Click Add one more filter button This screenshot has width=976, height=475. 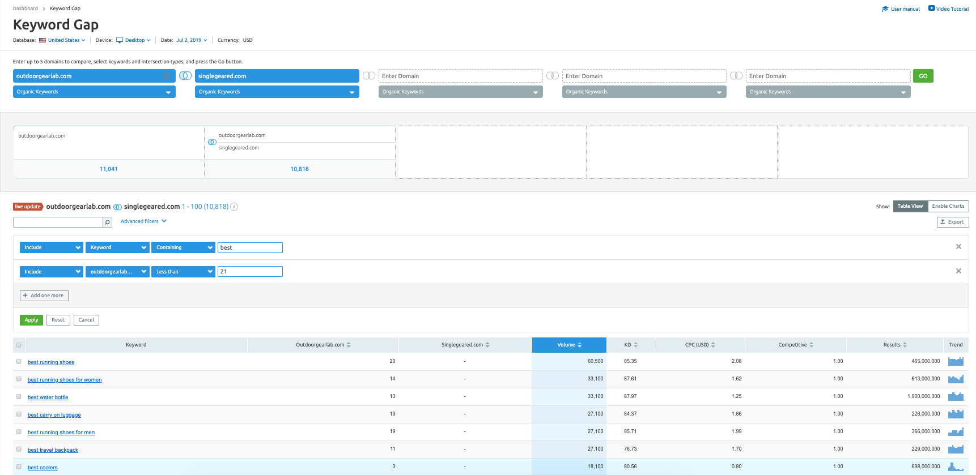(44, 296)
